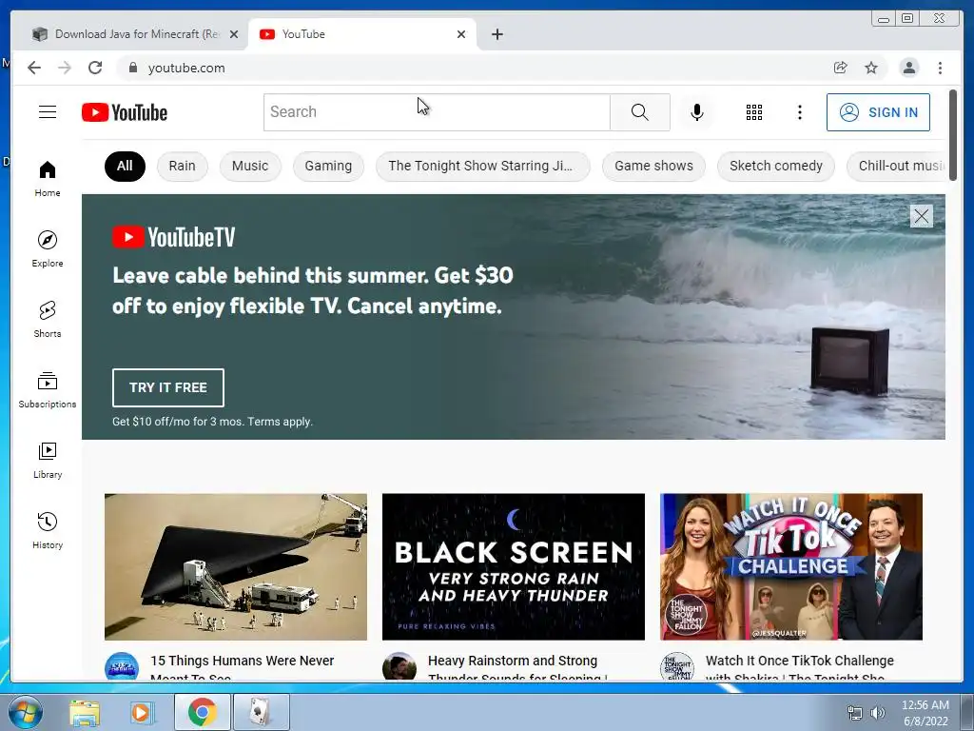Screen dimensions: 974x731
Task: Open Chrome profile avatar
Action: coord(908,68)
